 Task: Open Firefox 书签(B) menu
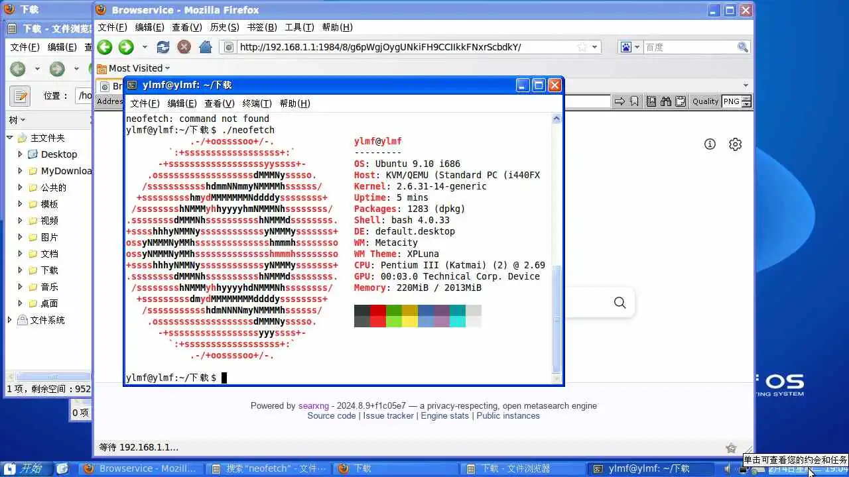tap(262, 27)
